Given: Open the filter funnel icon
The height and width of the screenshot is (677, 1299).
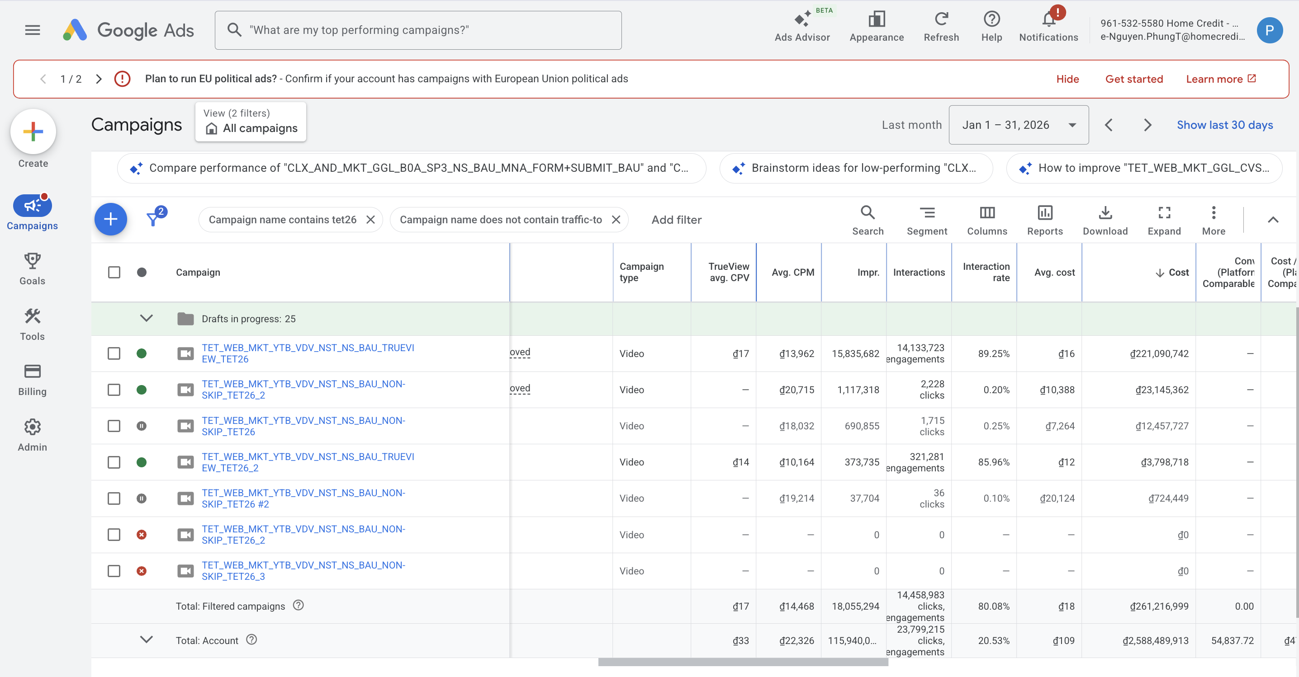Looking at the screenshot, I should 153,219.
